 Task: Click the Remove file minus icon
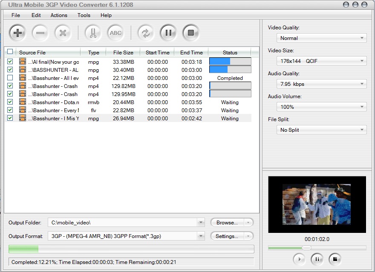40,33
